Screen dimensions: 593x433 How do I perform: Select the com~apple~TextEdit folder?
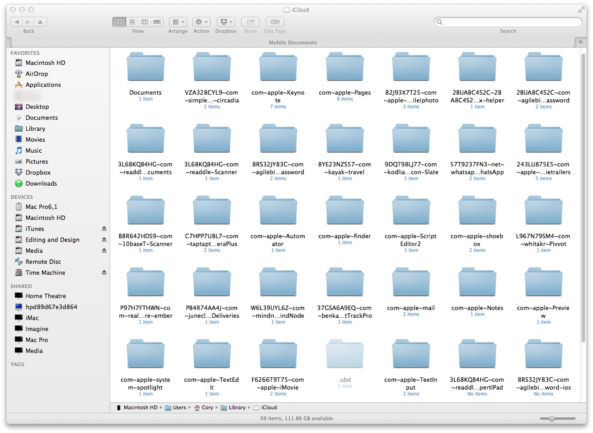(212, 355)
